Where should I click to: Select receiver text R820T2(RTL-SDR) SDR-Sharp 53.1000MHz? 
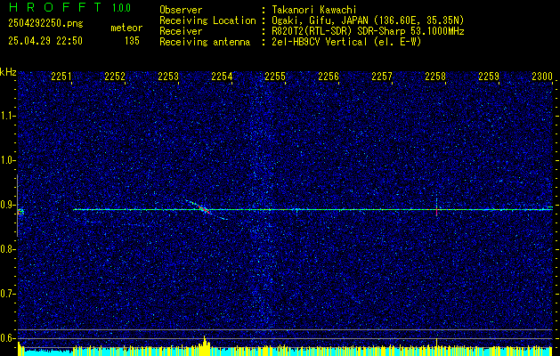[x=368, y=31]
